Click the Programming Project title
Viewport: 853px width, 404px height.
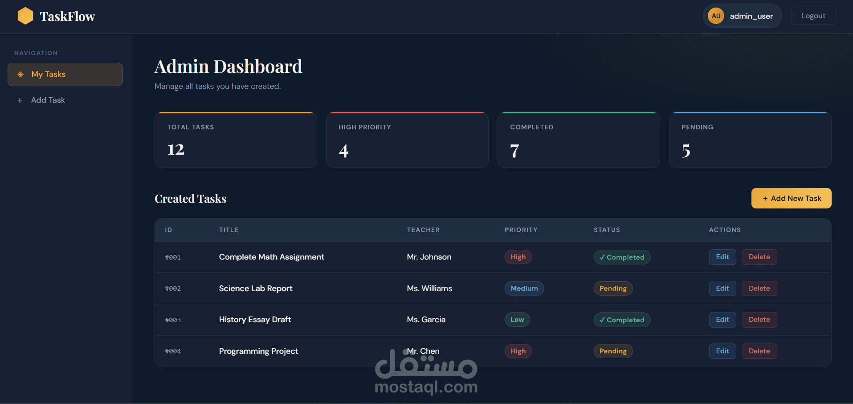tap(258, 351)
